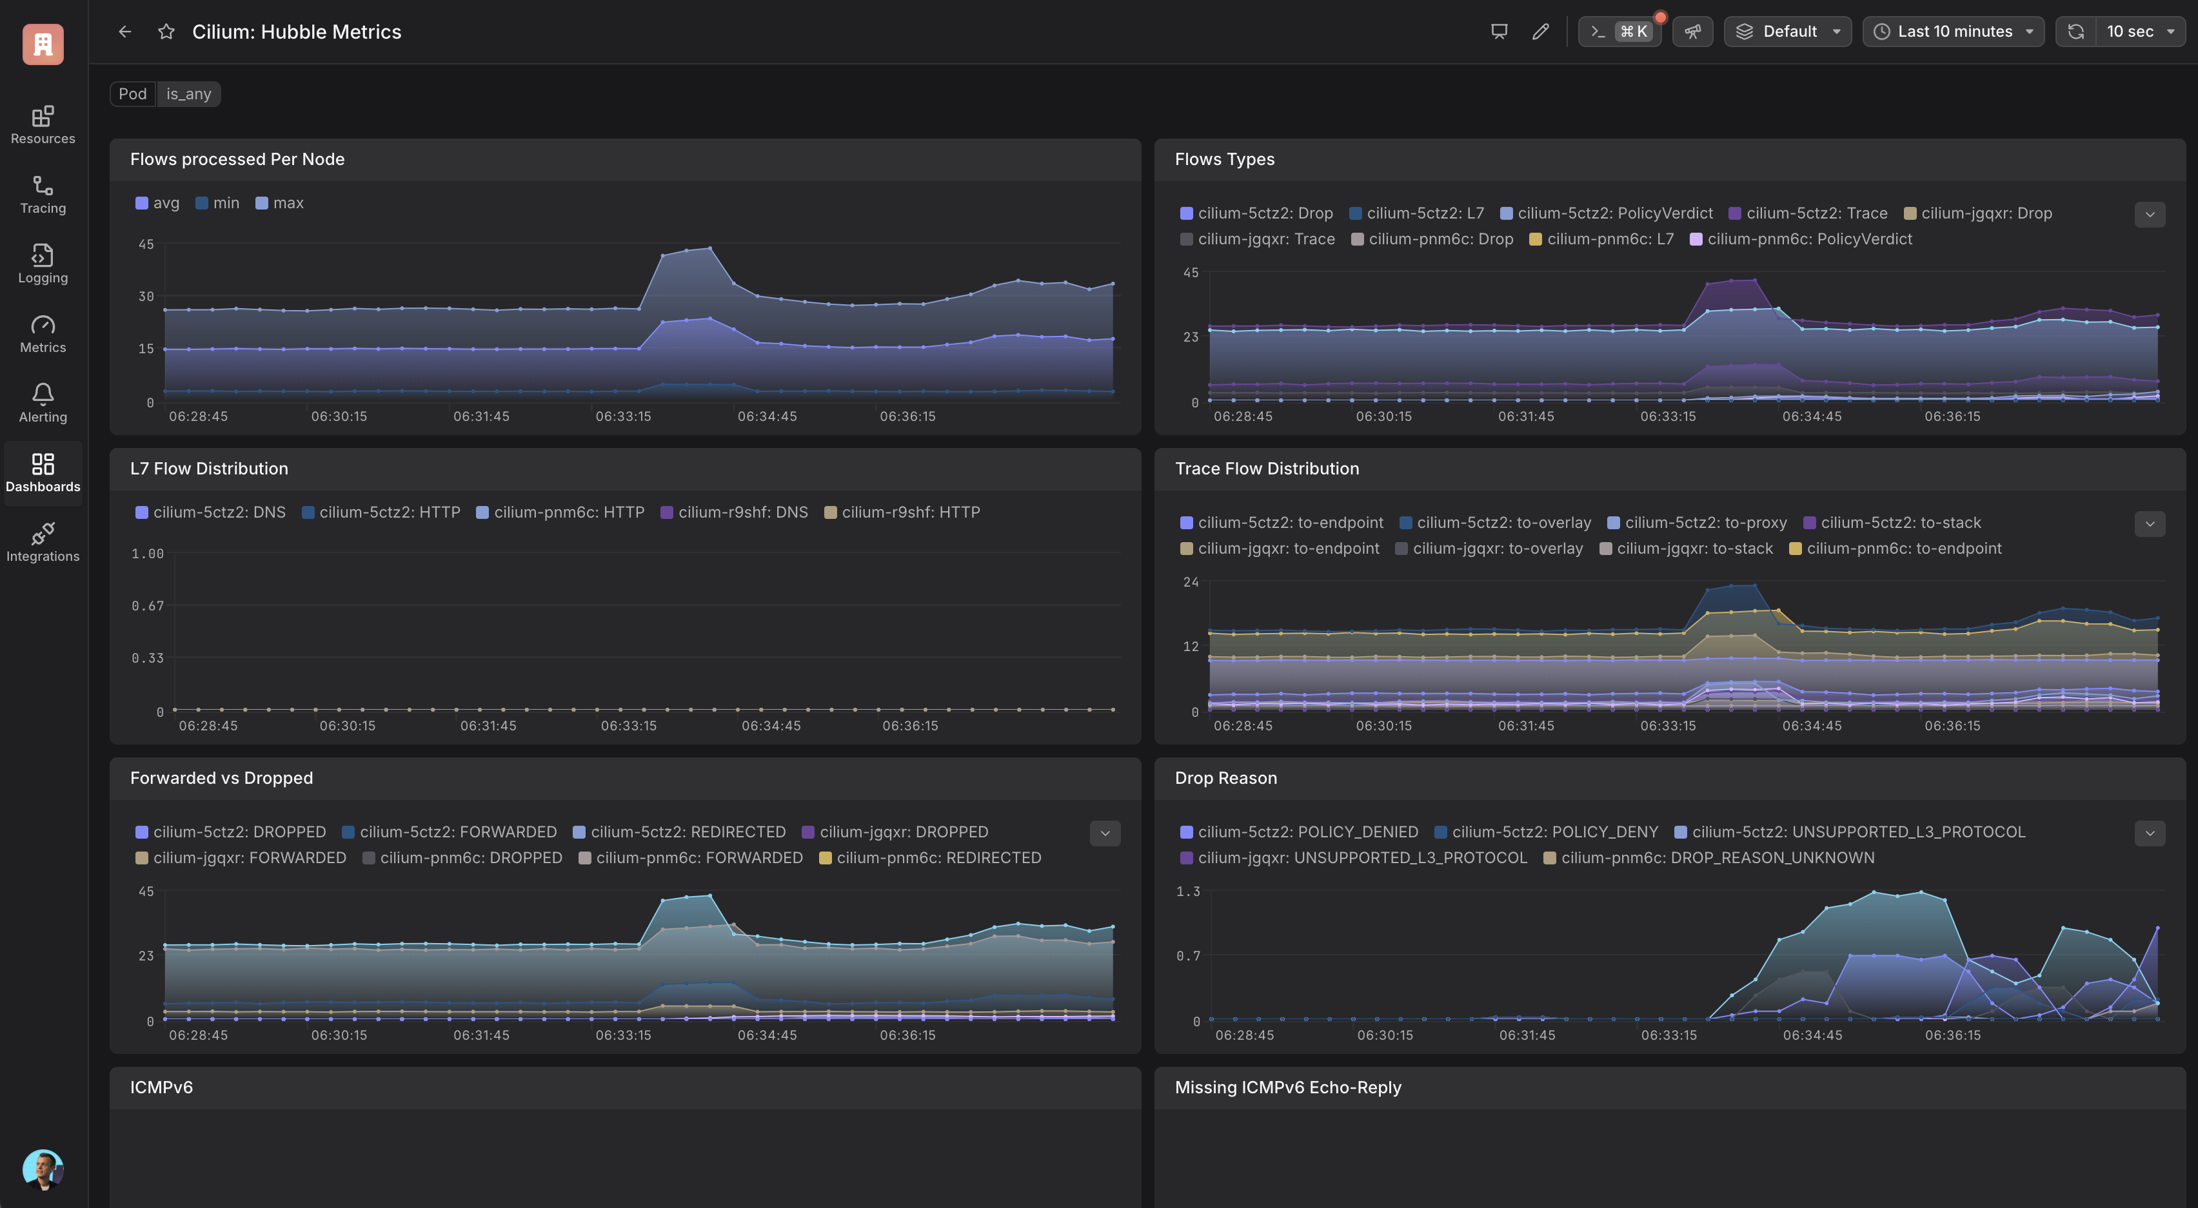This screenshot has width=2198, height=1208.
Task: Open the user avatar profile
Action: pyautogui.click(x=43, y=1169)
